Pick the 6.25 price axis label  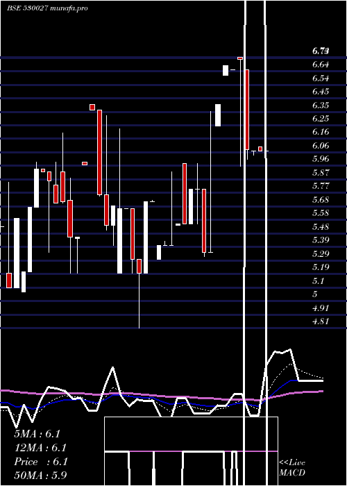point(321,119)
